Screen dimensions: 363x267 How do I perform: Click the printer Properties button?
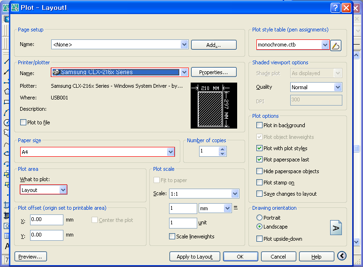[x=213, y=72]
